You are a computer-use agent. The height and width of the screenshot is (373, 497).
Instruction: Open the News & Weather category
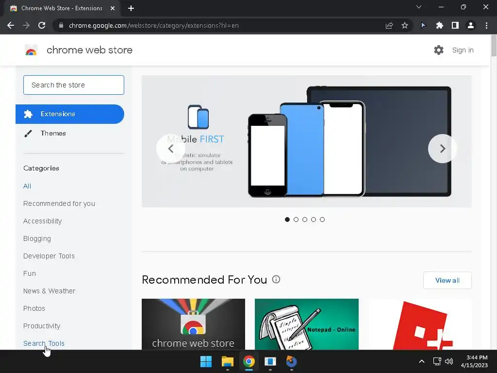point(50,291)
